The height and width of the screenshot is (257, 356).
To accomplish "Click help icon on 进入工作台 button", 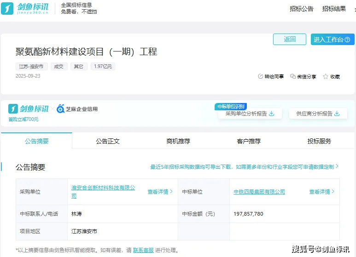I will (348, 40).
